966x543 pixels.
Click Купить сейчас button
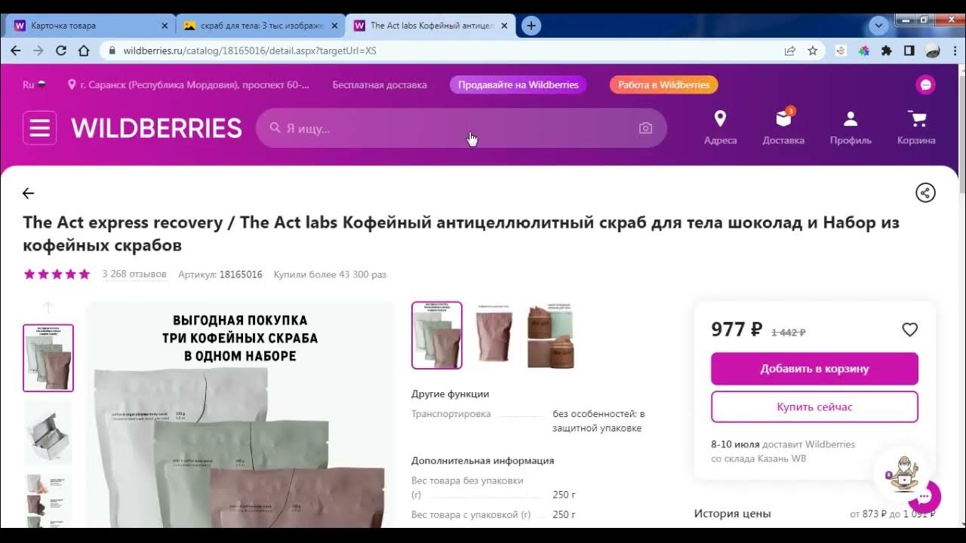pos(814,406)
